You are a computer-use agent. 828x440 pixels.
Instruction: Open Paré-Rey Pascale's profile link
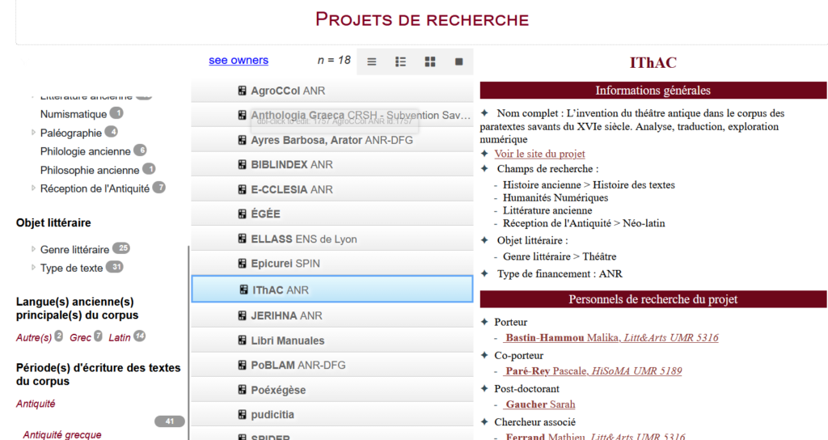tap(592, 370)
